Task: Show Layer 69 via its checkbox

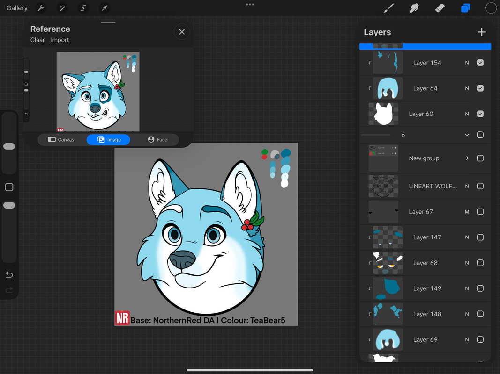Action: click(480, 339)
